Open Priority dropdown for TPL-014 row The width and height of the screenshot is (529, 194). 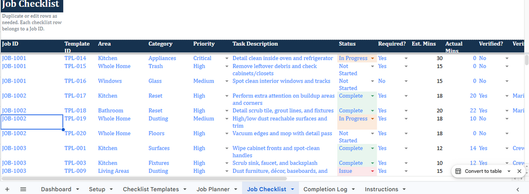(x=227, y=58)
